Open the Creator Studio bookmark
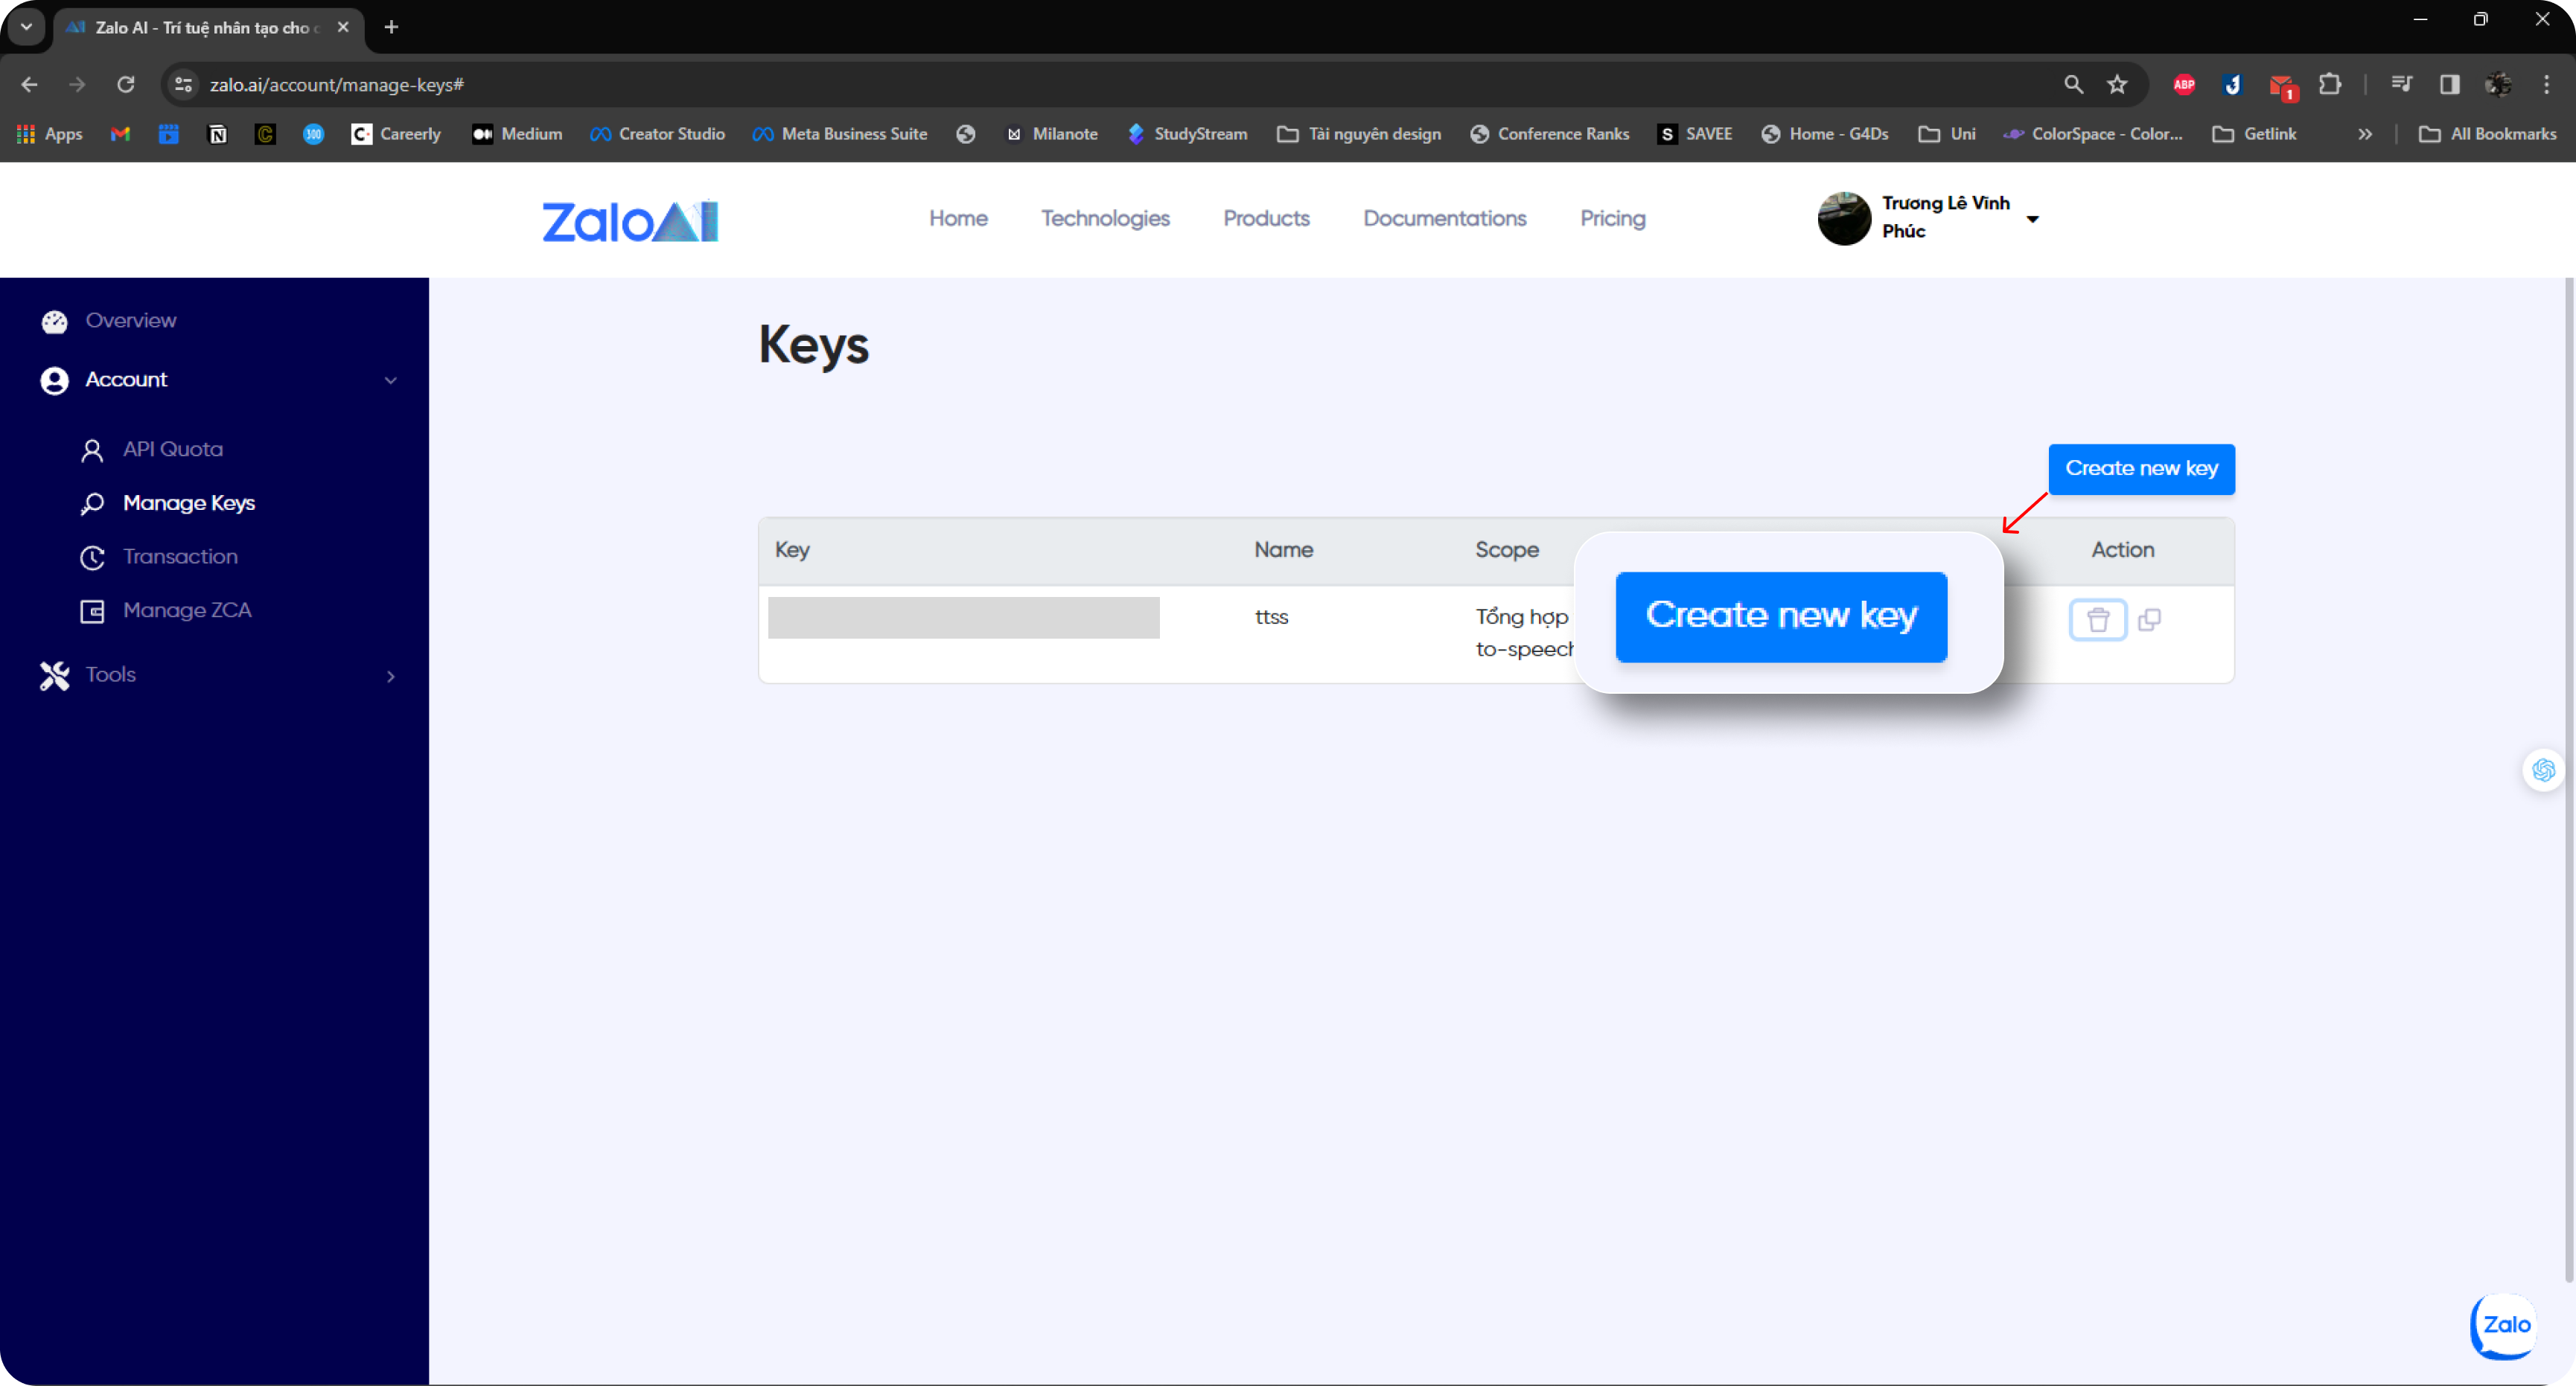This screenshot has height=1386, width=2576. (x=657, y=134)
